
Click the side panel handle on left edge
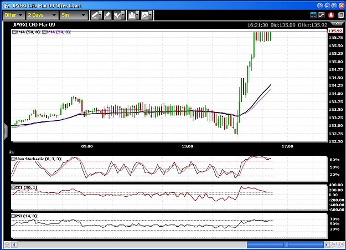point(6,131)
